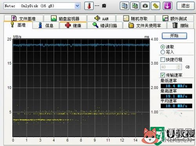Viewport: 196px width, 146px height.
Task: Click the 18.8 MB/s average rate value
Action: (176, 106)
